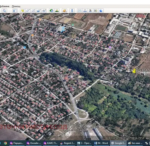Viewport: 150px width, 146px height.
Task: Click the Easypay purple map marker
Action: 110,47
